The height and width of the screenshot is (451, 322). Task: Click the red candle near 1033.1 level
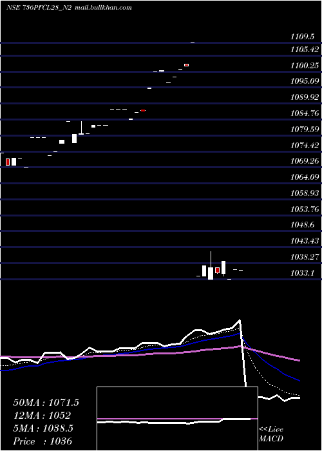218,270
